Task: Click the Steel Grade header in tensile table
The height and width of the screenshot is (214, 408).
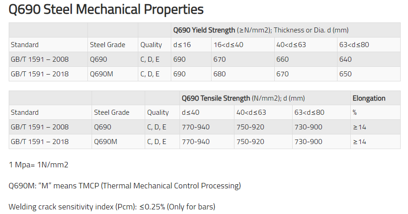Action: point(112,112)
